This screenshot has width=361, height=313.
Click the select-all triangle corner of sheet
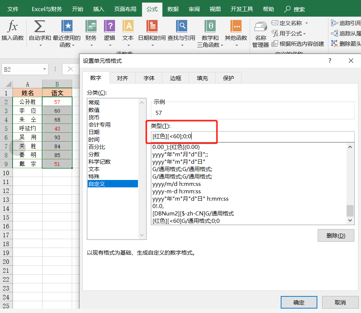pyautogui.click(x=9, y=84)
